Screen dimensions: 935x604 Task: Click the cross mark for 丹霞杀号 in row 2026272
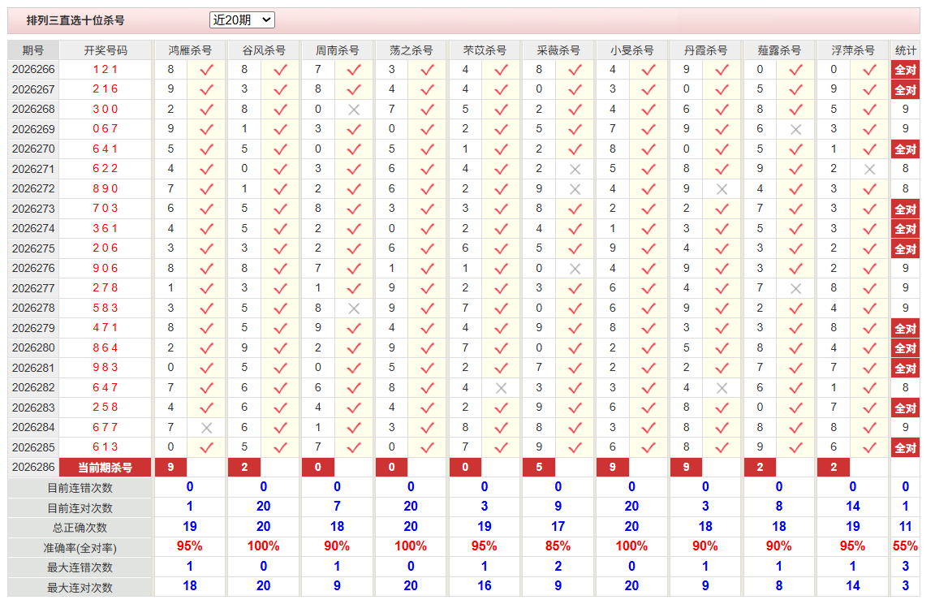pos(722,189)
